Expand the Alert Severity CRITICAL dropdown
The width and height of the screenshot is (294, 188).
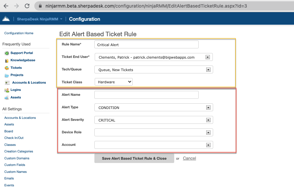pos(208,120)
